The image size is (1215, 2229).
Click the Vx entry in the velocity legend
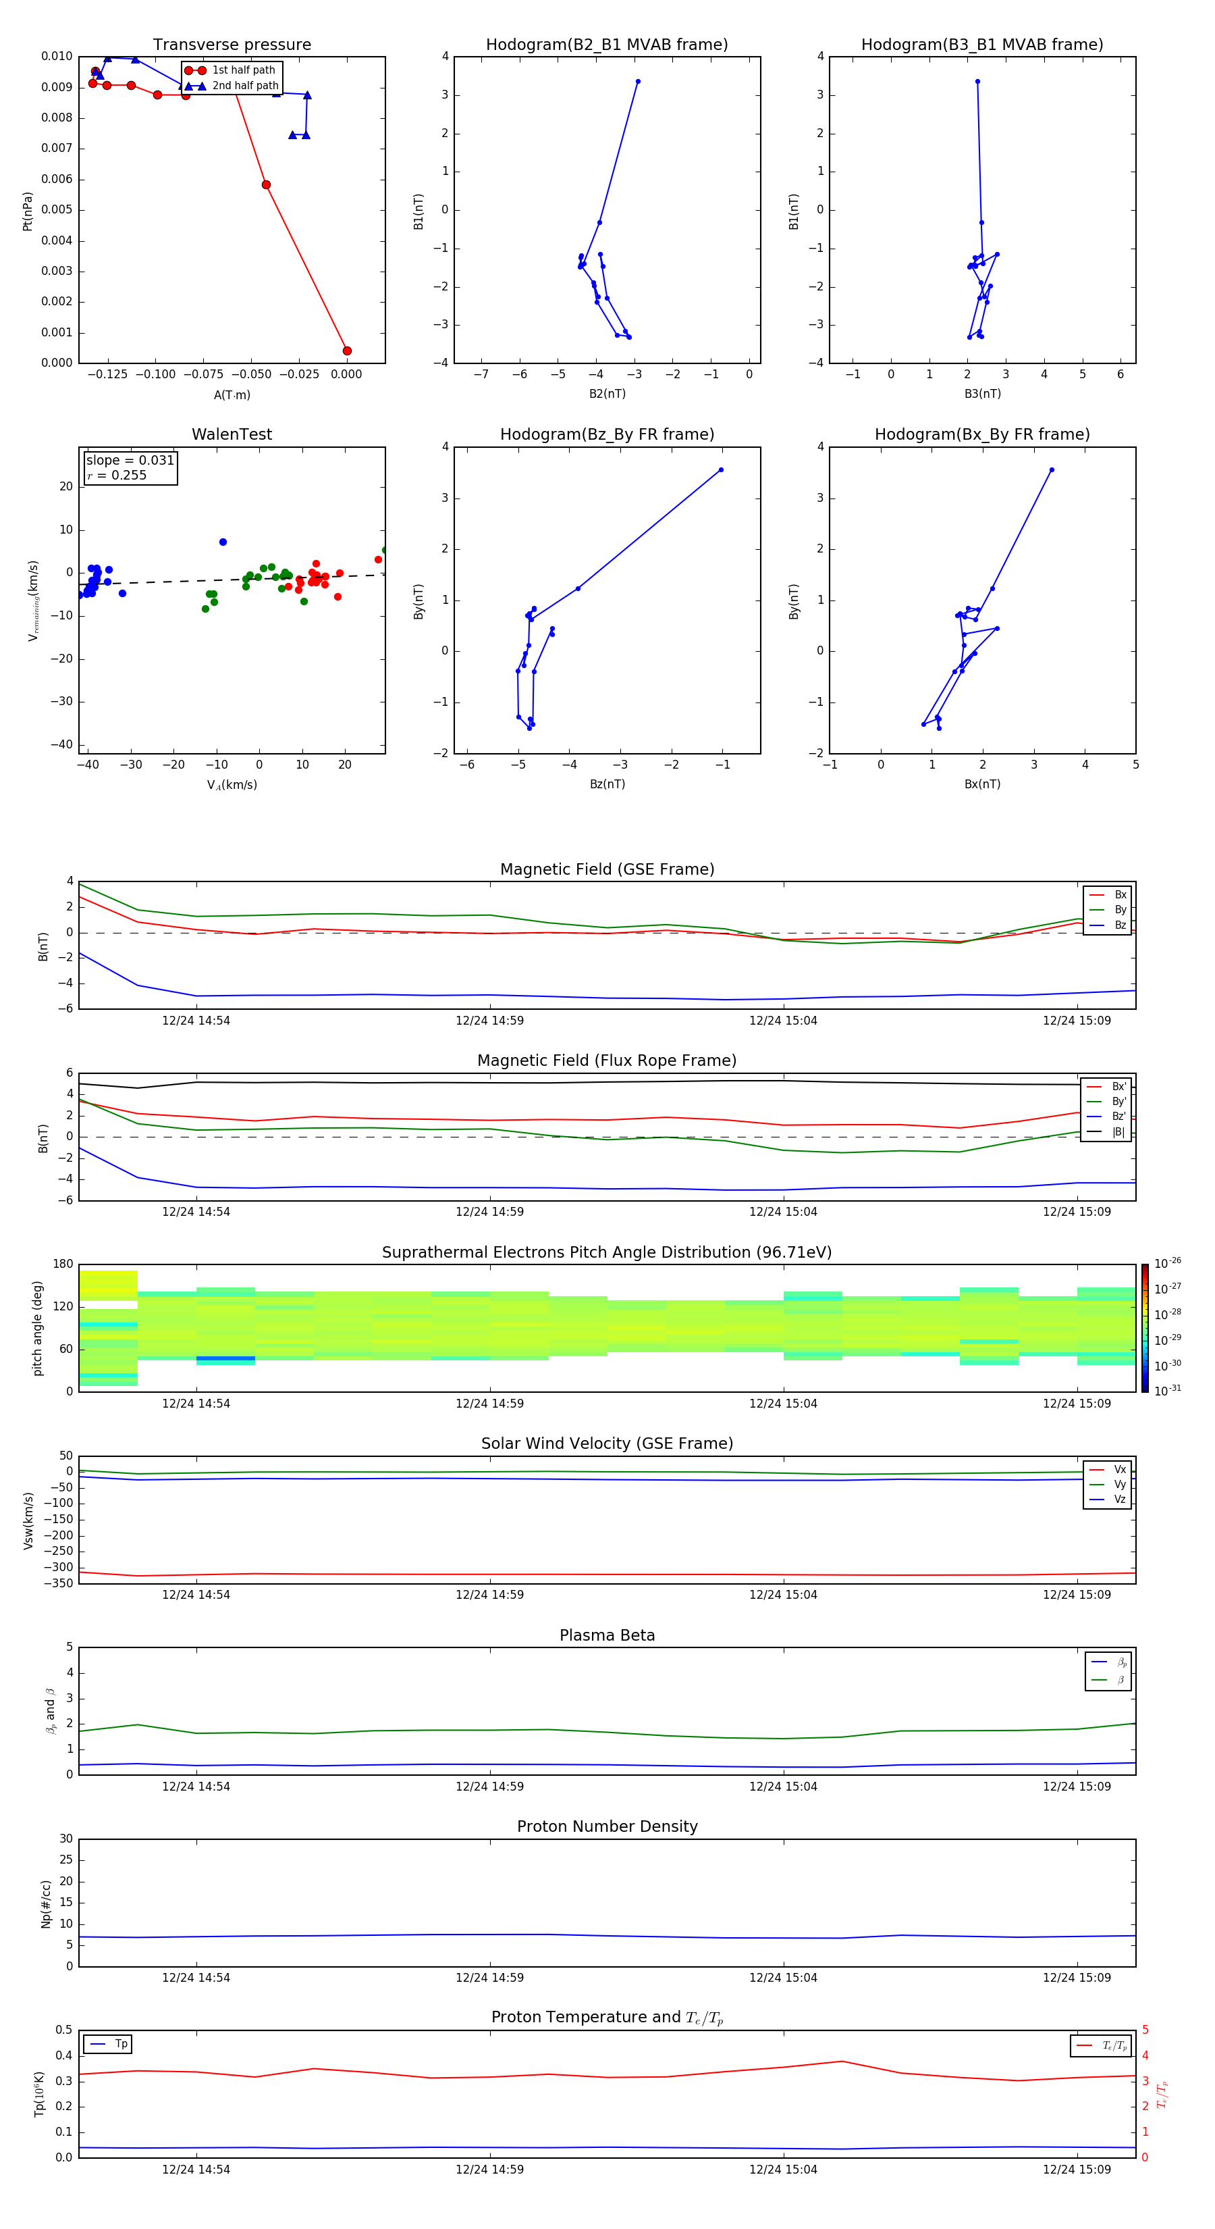tap(1108, 1470)
